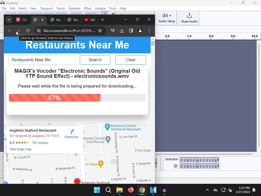This screenshot has width=261, height=196.
Task: Open Audacity Help menu
Action: tap(123, 8)
